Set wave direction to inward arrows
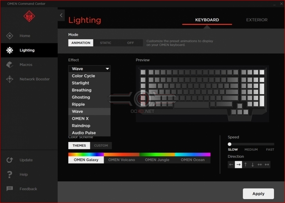This screenshot has height=203, width=285. point(260,164)
